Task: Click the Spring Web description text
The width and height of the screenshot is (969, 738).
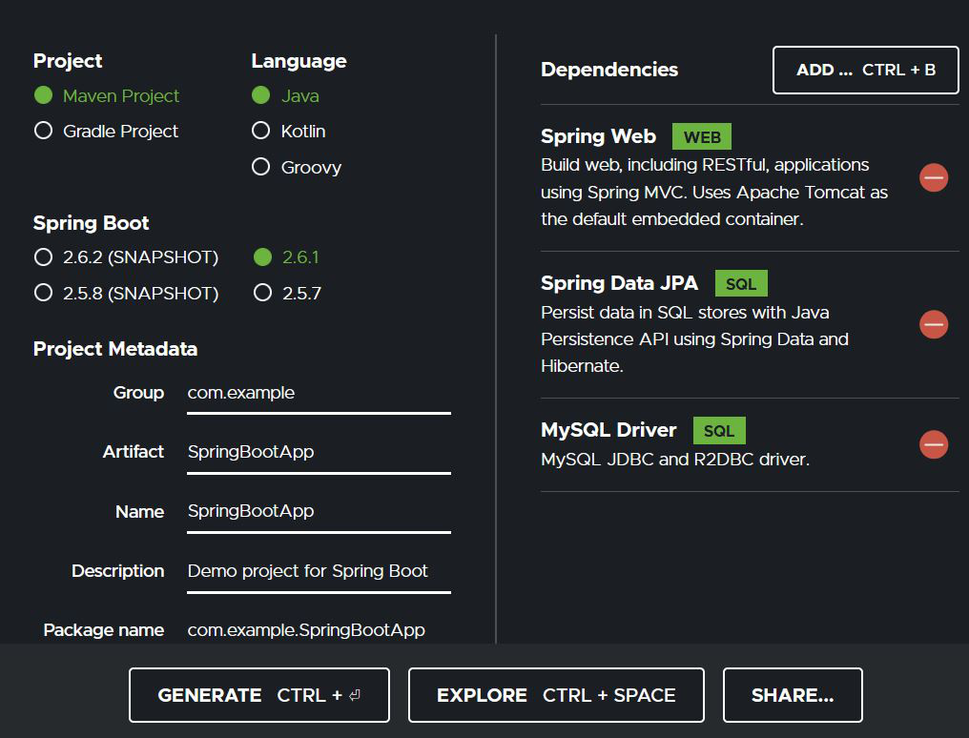Action: [714, 192]
